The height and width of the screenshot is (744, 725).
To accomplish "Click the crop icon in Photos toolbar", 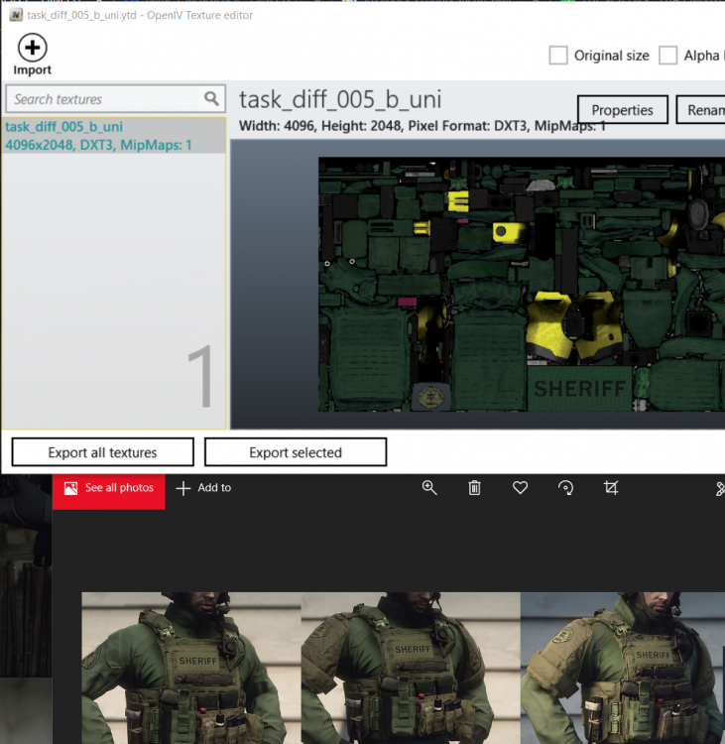I will tap(611, 488).
